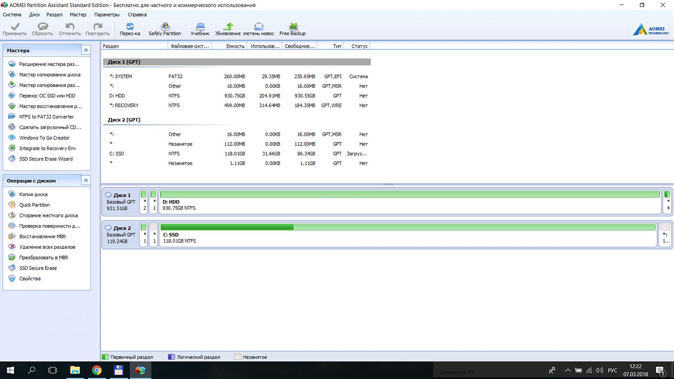Click the Повторить redo arrow icon
674x379 pixels.
coord(98,27)
